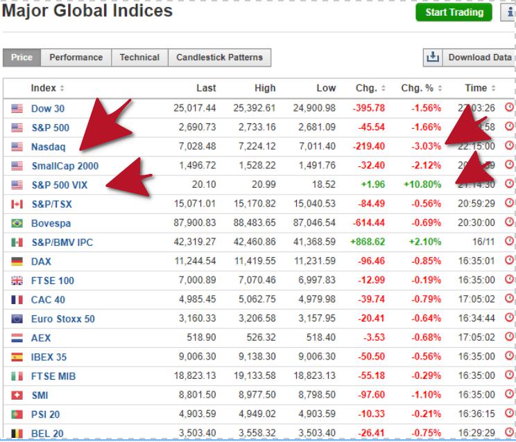Sort table by Chg. column
The width and height of the screenshot is (516, 442).
coord(370,88)
